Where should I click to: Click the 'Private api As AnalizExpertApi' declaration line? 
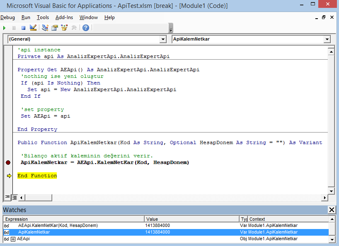[93, 57]
